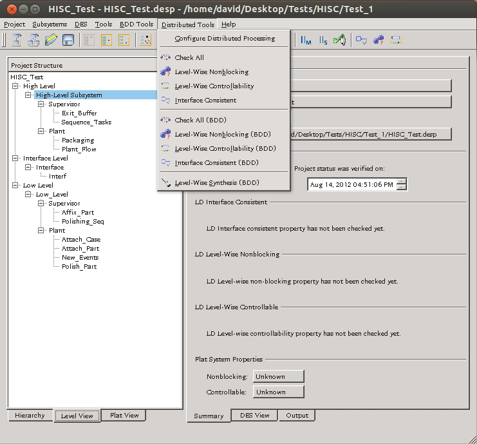Click the green checkmark verification toolbar icon
477x444 pixels.
click(x=339, y=40)
